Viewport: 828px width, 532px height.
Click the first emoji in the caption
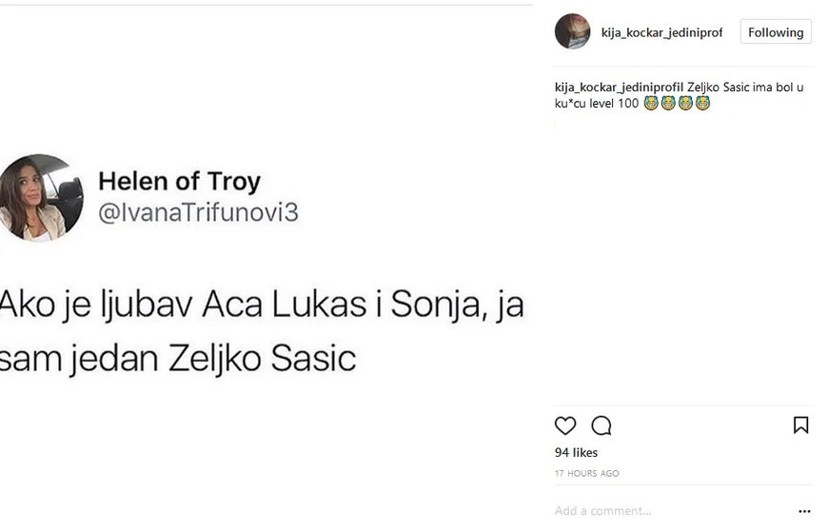pos(651,103)
